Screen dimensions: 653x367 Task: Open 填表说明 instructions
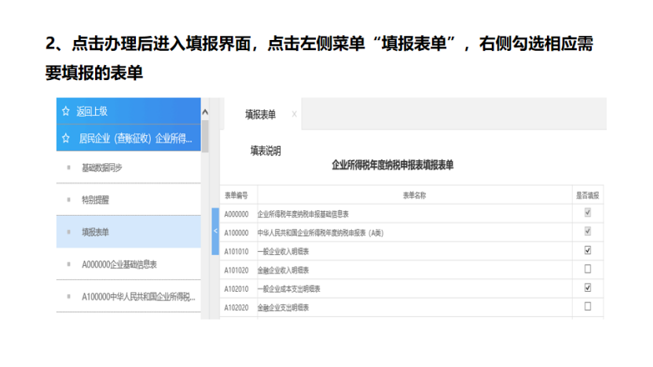click(x=266, y=150)
